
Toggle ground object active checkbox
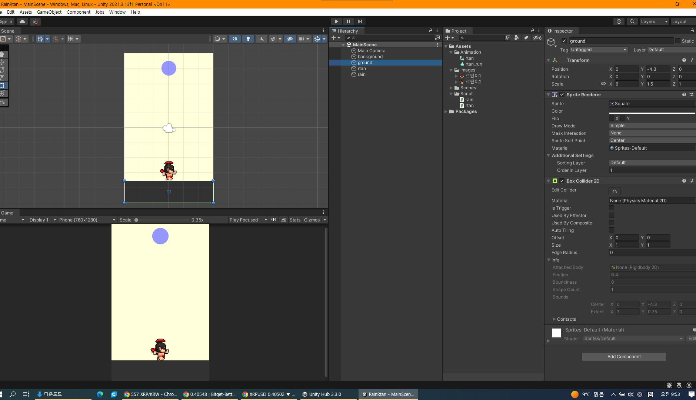tap(564, 41)
